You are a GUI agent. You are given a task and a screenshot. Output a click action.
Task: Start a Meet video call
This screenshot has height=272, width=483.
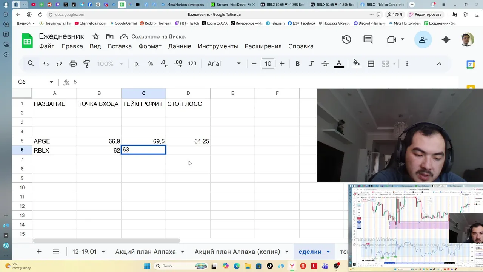[392, 40]
